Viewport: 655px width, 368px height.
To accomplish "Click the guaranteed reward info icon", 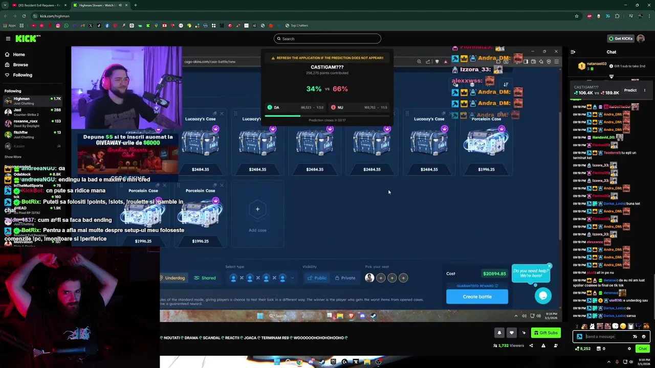I will point(496,286).
